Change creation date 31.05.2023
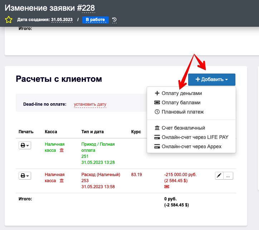Image resolution: width=259 pixels, height=230 pixels. click(62, 20)
